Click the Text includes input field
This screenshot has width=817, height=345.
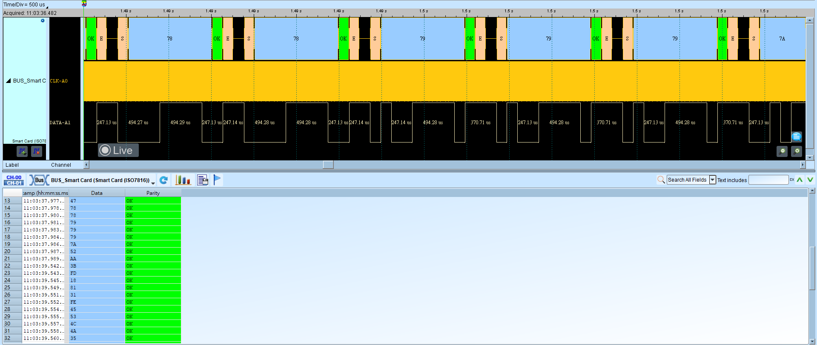768,180
